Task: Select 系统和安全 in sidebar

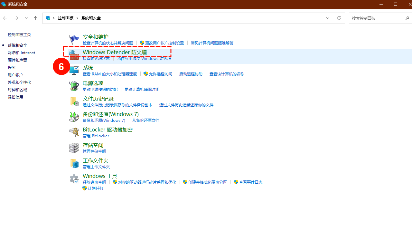Action: 17,45
